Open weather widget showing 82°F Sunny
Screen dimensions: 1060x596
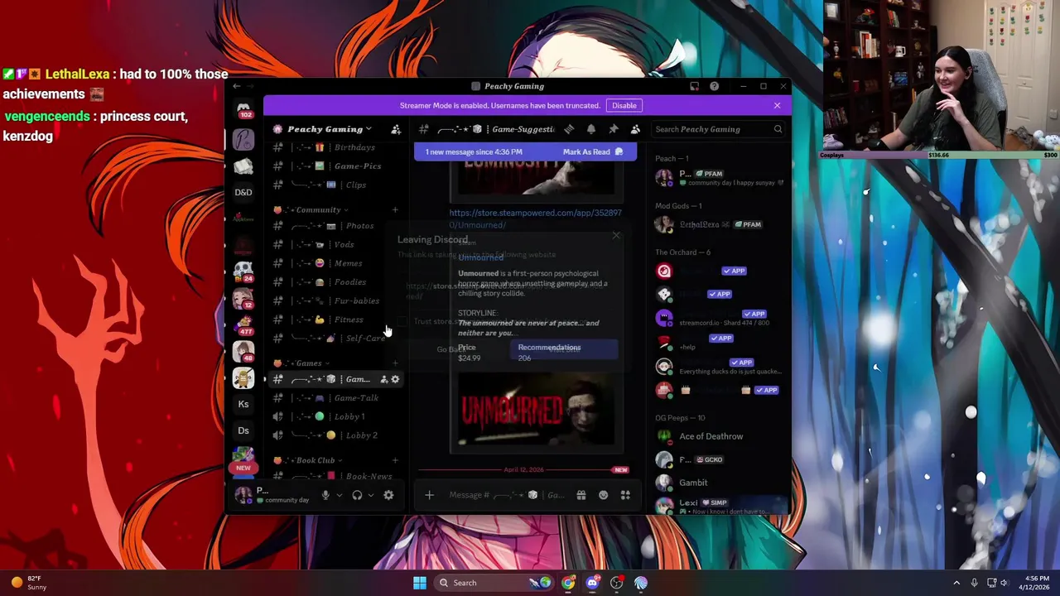[x=27, y=583]
